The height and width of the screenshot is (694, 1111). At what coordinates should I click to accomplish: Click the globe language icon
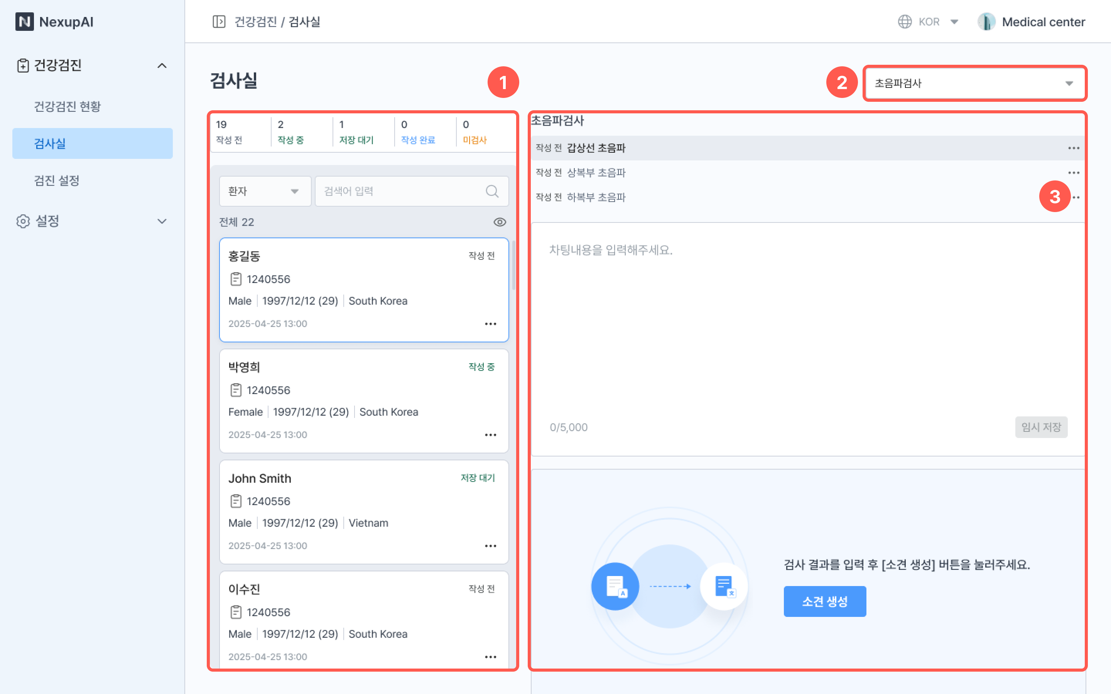(x=904, y=22)
